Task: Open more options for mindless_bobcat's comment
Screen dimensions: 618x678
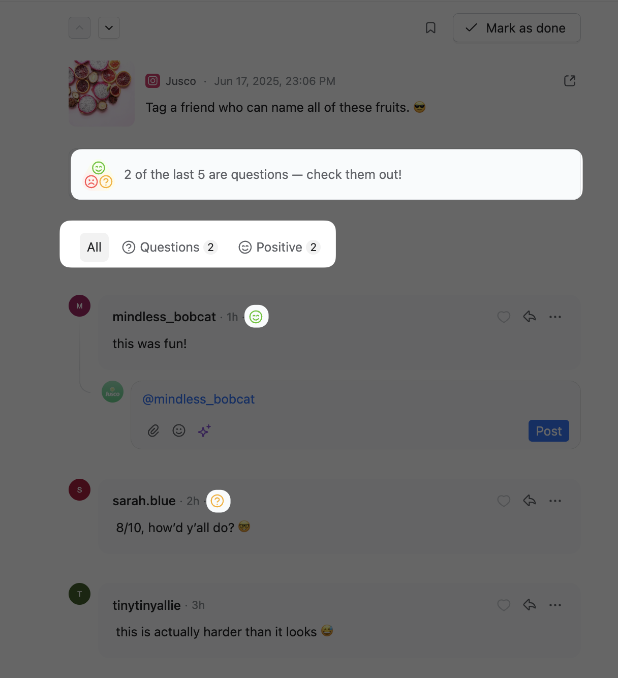Action: (x=555, y=317)
